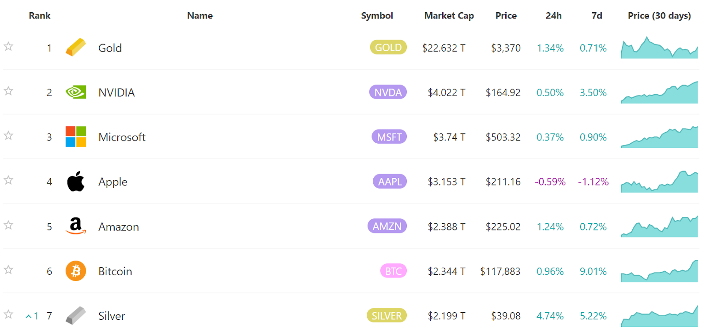This screenshot has width=706, height=333.
Task: Click the rank-up arrow on the Silver row
Action: tap(28, 316)
